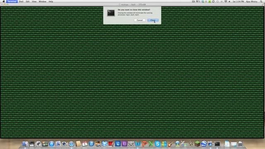Open the Apple menu
The height and width of the screenshot is (149, 265).
click(4, 1)
